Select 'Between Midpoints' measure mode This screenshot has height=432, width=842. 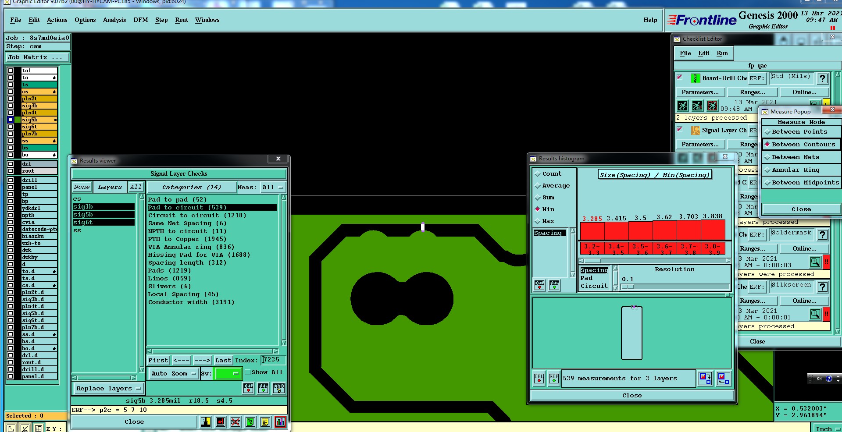pyautogui.click(x=801, y=183)
